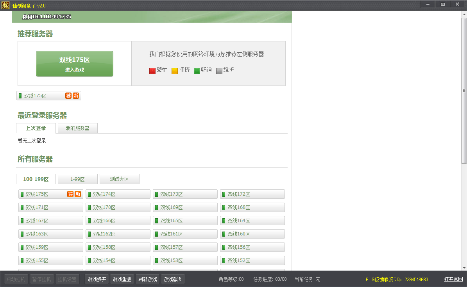
Task: Click the gray 维护 status legend swatch
Action: click(219, 71)
